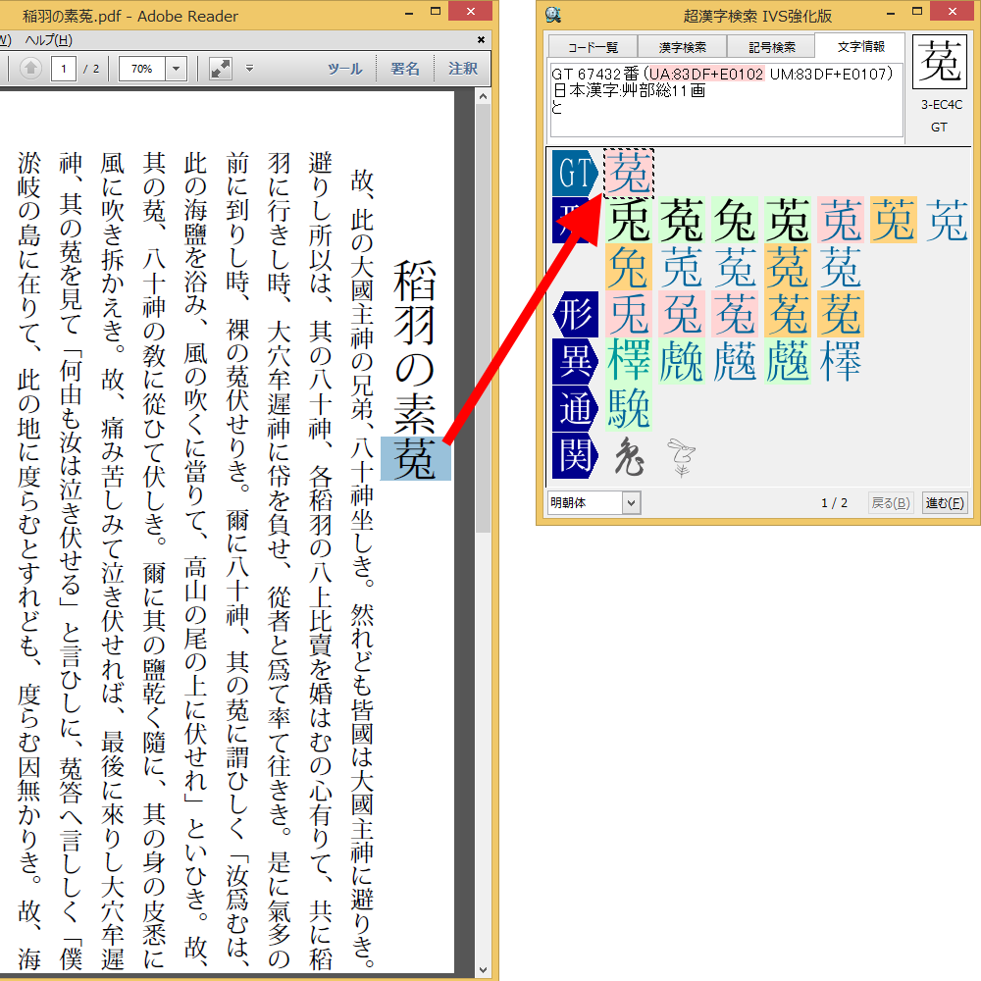Select the rabbit pictograph glyph
The width and height of the screenshot is (981, 981).
[x=681, y=457]
